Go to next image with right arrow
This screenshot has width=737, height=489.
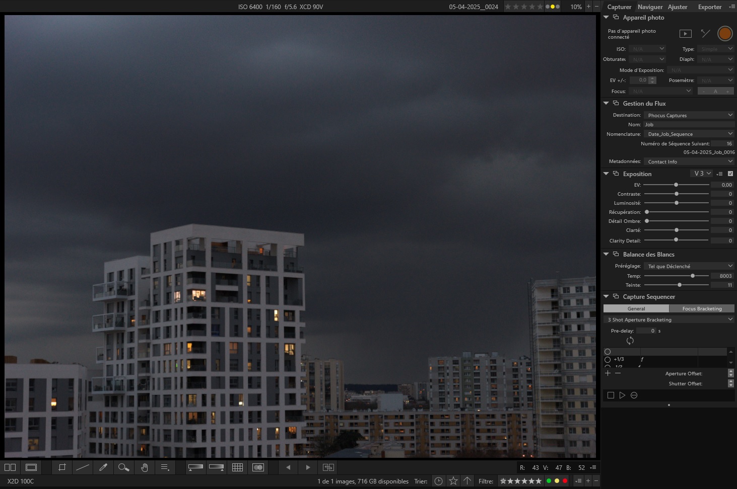click(x=308, y=467)
